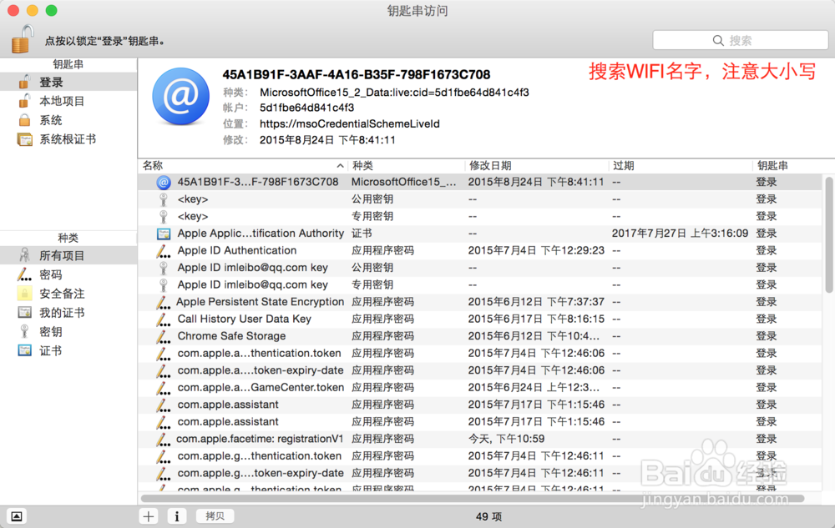Image resolution: width=835 pixels, height=528 pixels.
Task: Click pencil icon of Apple Persistent State Encryption
Action: click(164, 303)
